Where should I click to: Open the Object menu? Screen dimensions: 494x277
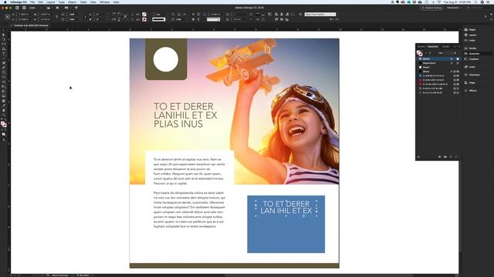click(72, 2)
